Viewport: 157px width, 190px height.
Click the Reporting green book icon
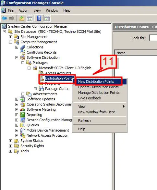[23, 115]
